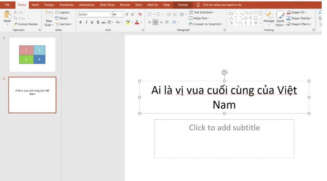Open the Bullets list dropdown
Screen dimensions: 327x181
(154, 14)
